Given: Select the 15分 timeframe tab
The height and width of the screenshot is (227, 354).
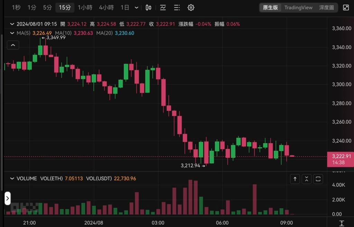Looking at the screenshot, I should pos(65,8).
